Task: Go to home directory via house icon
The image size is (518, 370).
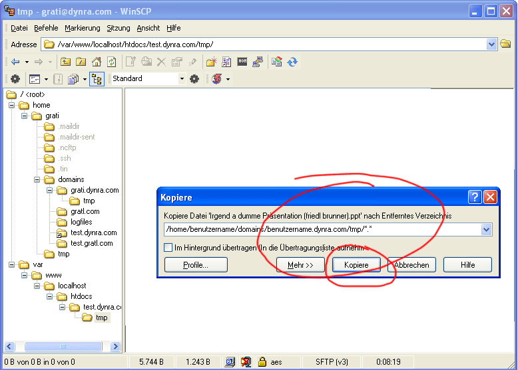Action: [97, 62]
